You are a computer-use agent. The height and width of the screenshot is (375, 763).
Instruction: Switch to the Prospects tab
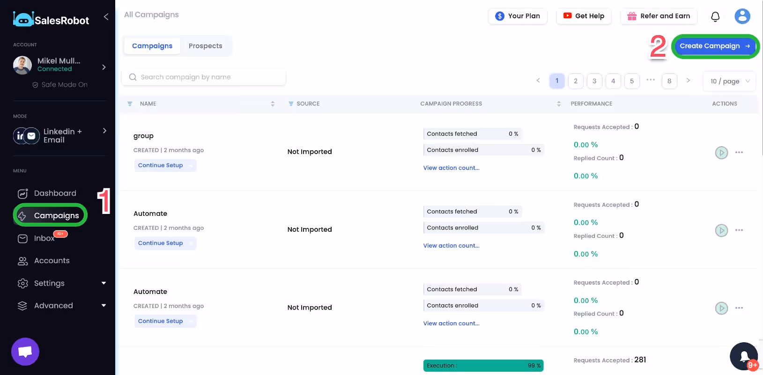coord(206,46)
